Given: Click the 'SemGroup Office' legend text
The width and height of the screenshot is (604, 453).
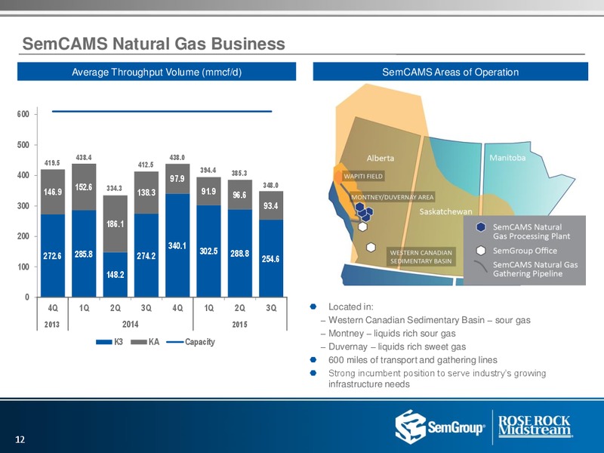Looking at the screenshot, I should coord(525,251).
